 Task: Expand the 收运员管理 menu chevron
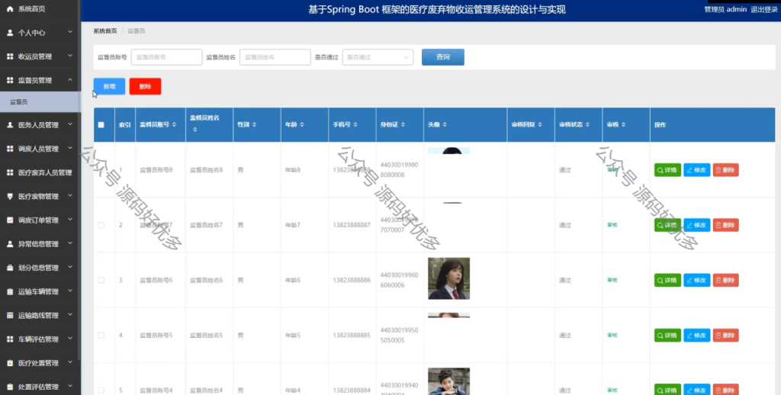(x=70, y=56)
